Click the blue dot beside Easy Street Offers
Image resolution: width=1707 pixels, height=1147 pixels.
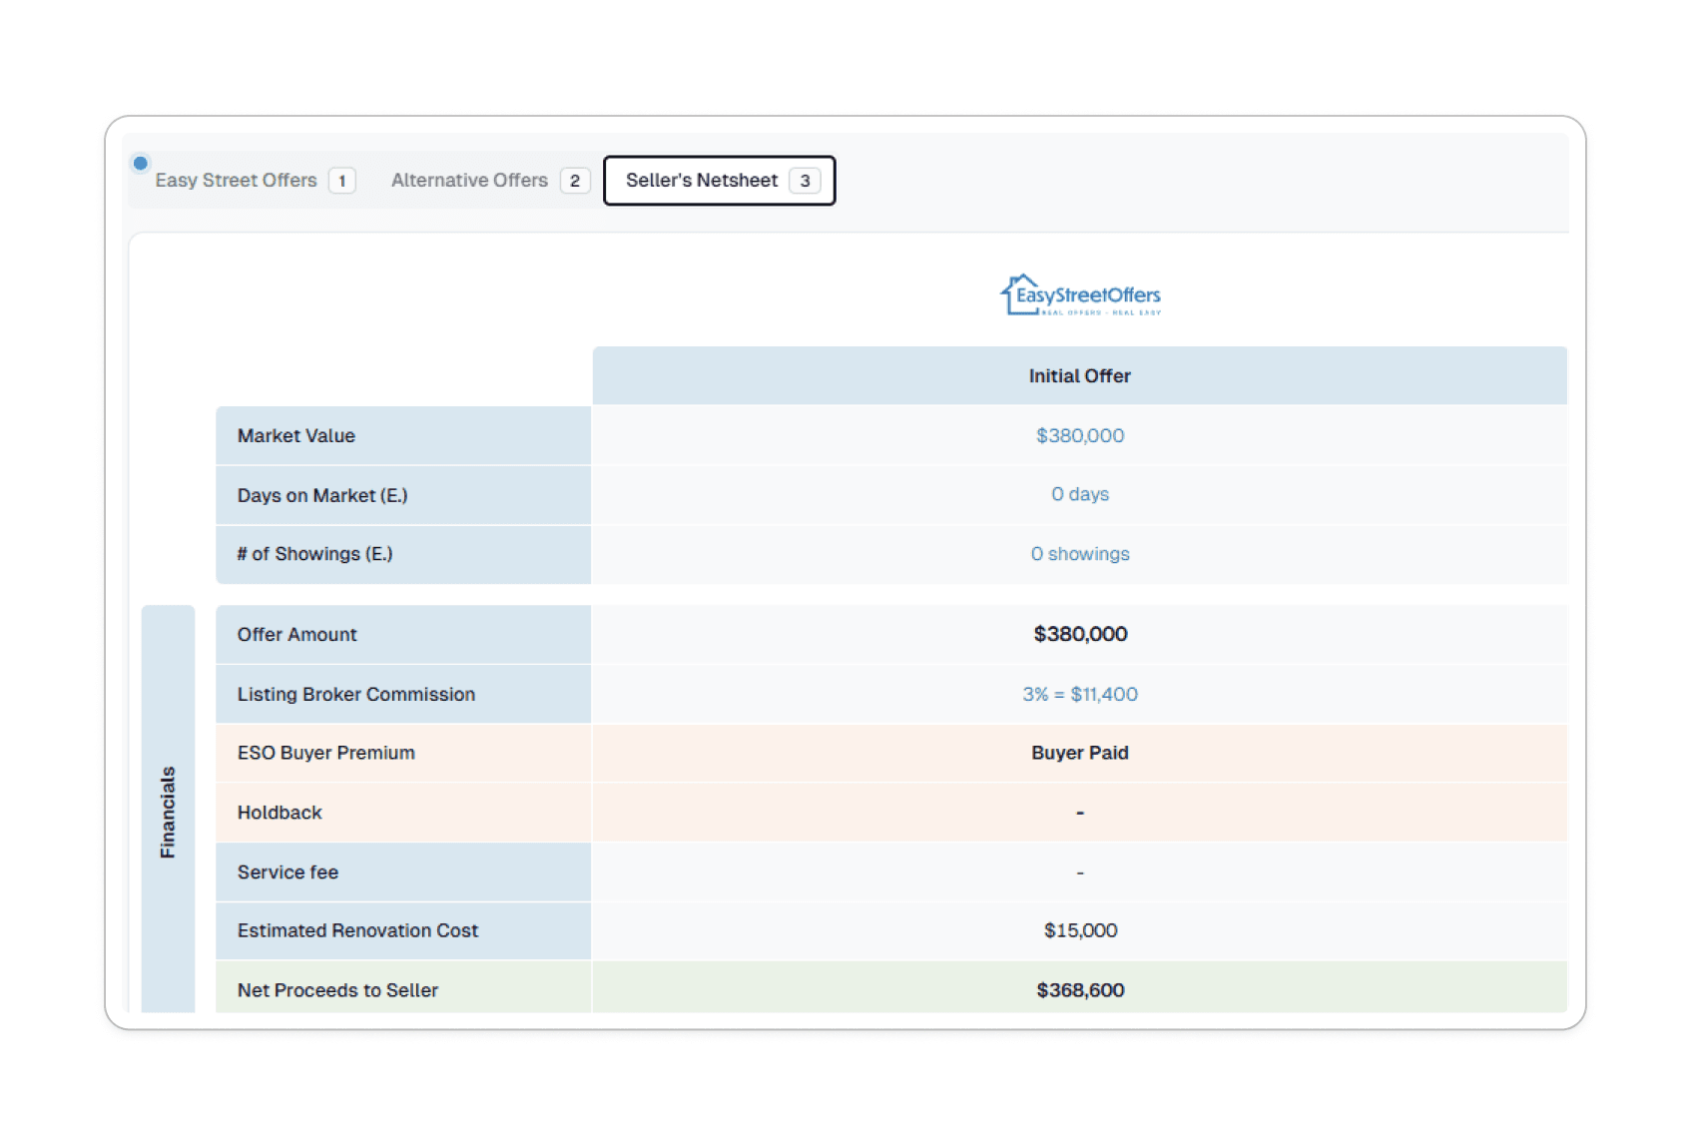coord(141,163)
